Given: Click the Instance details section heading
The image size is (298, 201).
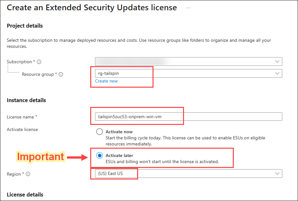Looking at the screenshot, I should 26,100.
